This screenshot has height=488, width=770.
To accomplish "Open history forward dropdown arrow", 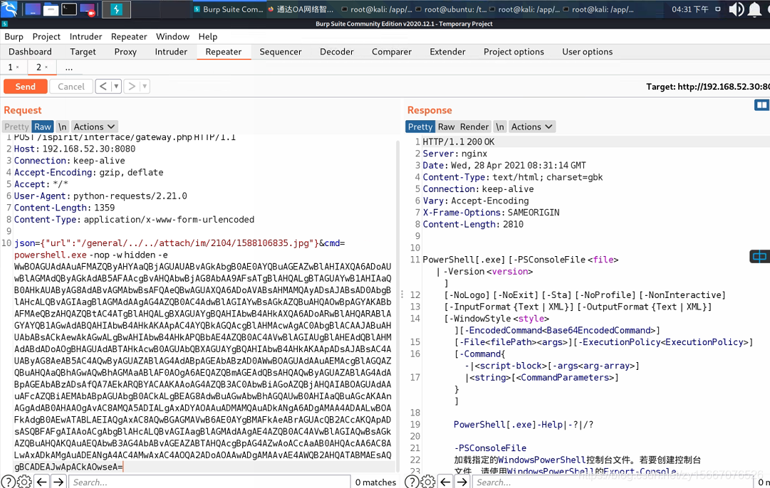I will pos(145,86).
